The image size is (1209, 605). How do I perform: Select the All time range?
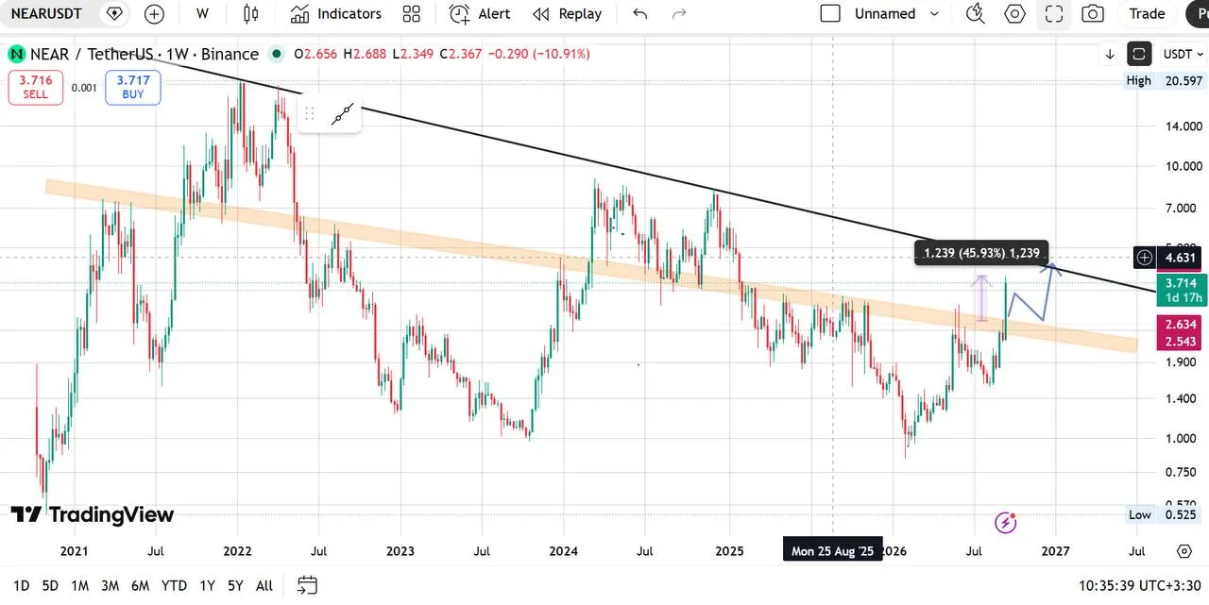click(264, 585)
